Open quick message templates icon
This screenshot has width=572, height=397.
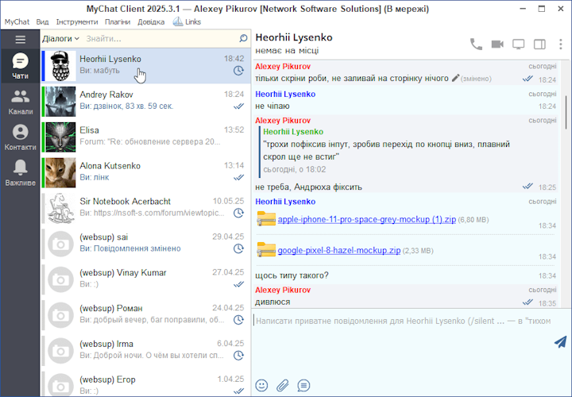[x=303, y=385]
